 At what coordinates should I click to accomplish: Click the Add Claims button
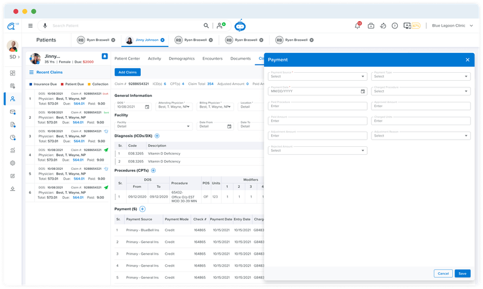click(x=127, y=72)
